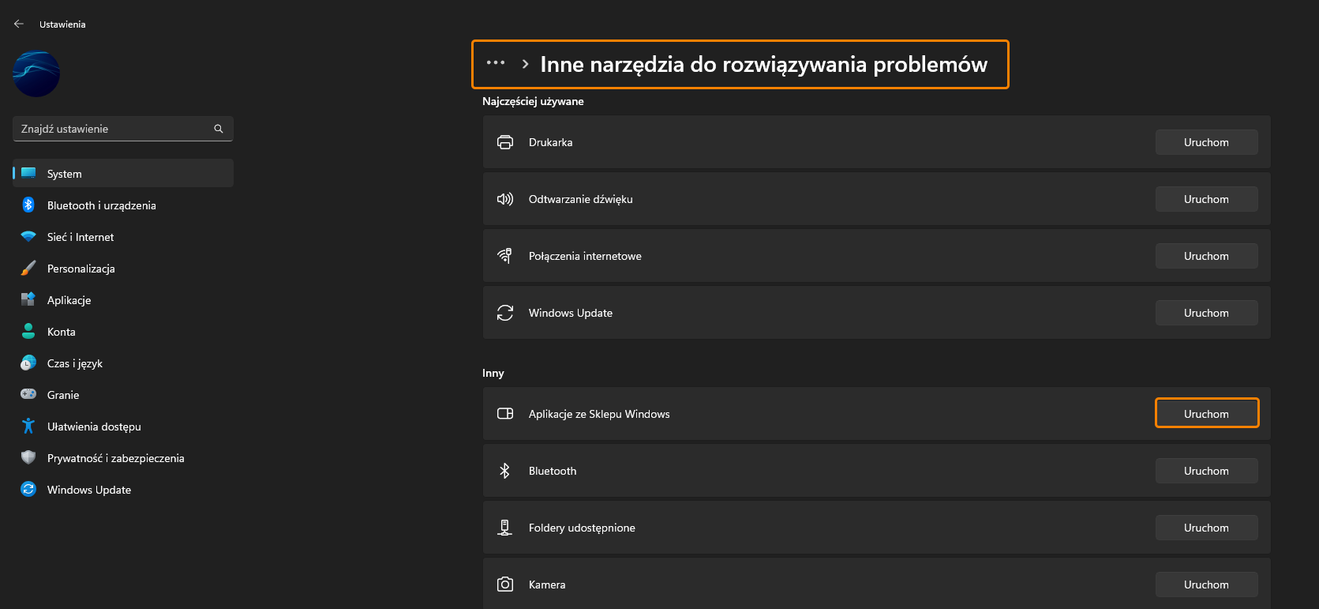Image resolution: width=1319 pixels, height=609 pixels.
Task: Select the Konta category
Action: pyautogui.click(x=123, y=331)
